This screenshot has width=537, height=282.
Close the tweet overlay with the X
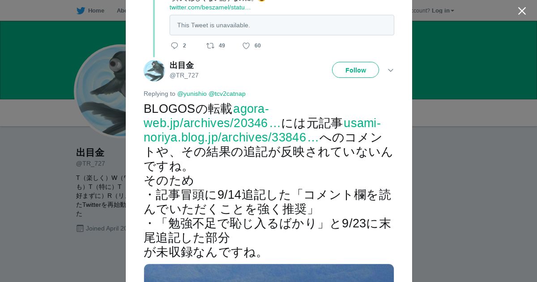(522, 11)
